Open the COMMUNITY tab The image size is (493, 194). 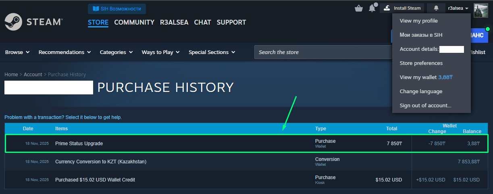point(134,22)
